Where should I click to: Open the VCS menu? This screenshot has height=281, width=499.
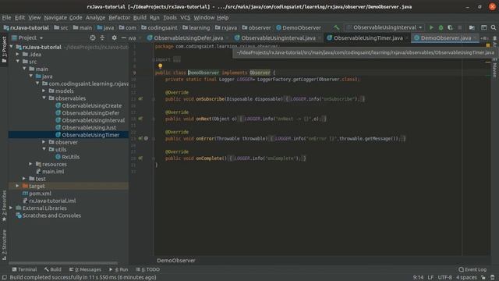(185, 17)
